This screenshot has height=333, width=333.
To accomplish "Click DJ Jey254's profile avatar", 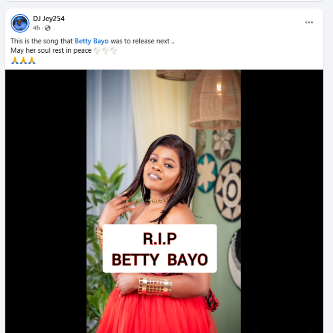I will coord(20,23).
